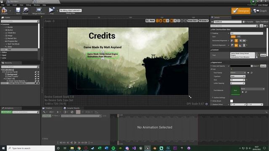Select the Progress Bar widget in Palette
The width and height of the screenshot is (269, 151).
tap(12, 41)
